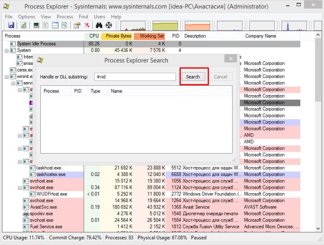The image size is (324, 245).
Task: Click the icon beside Fuel.Service.exe
Action: coord(26,227)
